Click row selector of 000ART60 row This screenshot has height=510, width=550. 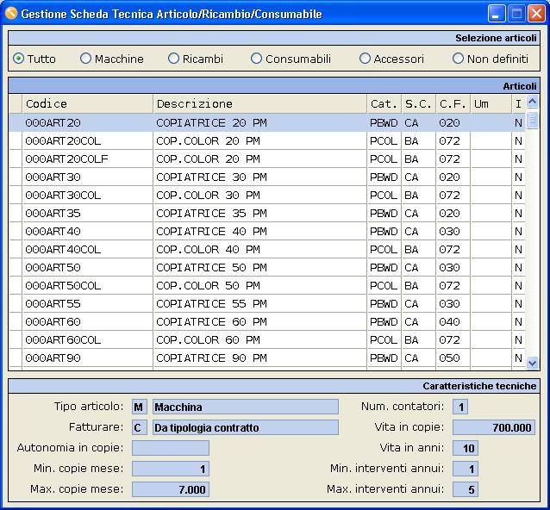tap(16, 322)
